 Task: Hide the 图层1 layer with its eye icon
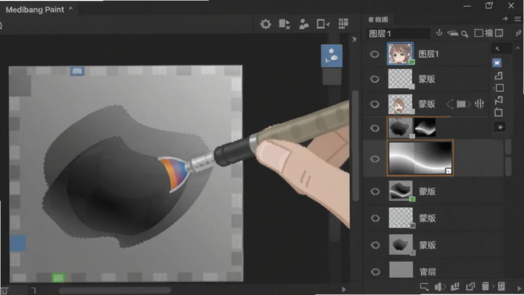click(x=374, y=54)
